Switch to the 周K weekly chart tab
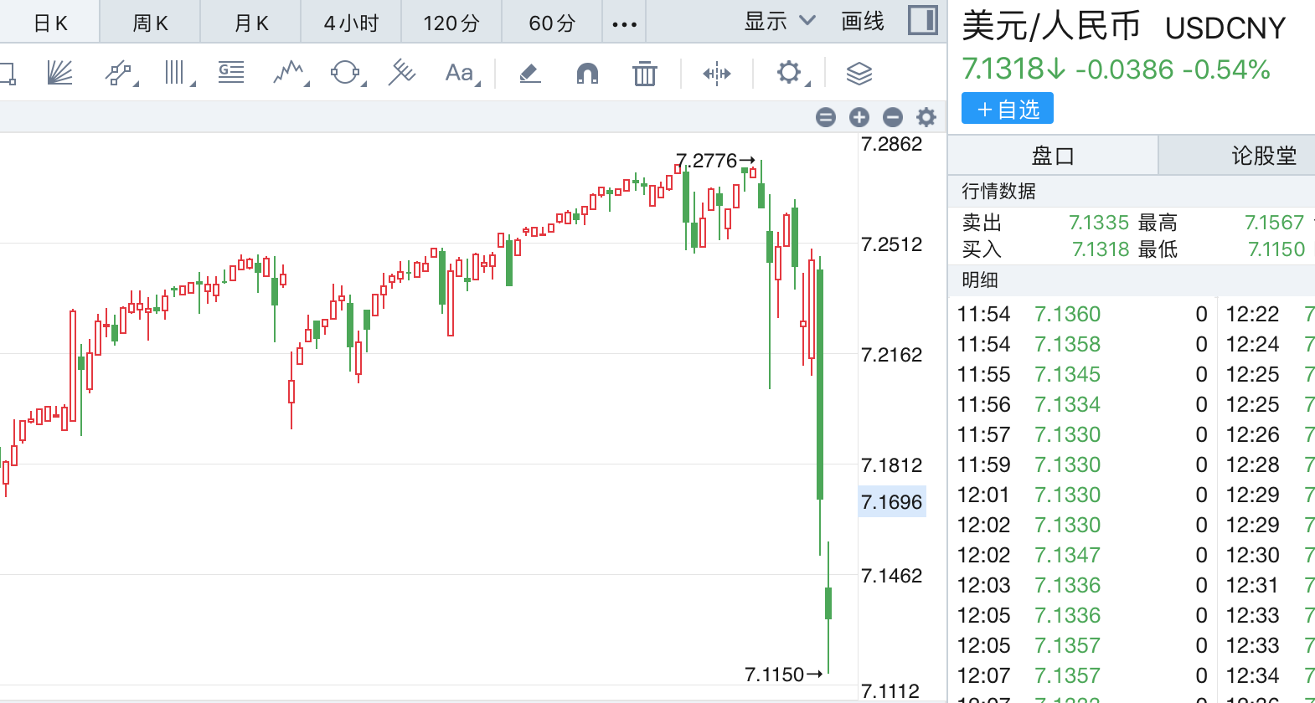Image resolution: width=1315 pixels, height=703 pixels. pyautogui.click(x=150, y=23)
